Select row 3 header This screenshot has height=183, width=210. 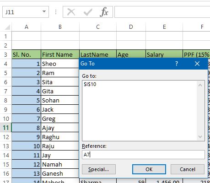6,54
